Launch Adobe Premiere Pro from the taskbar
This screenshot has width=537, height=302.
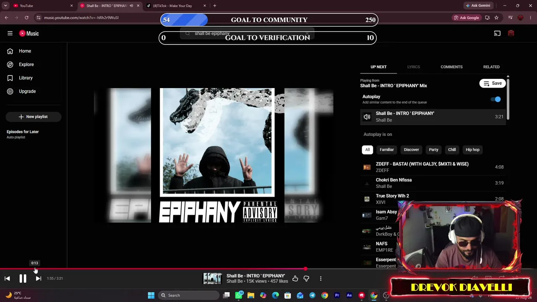[337, 295]
